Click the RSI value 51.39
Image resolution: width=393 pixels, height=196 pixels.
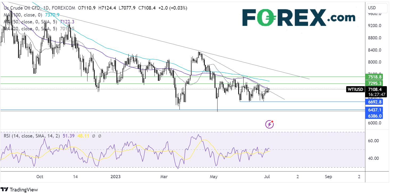pos(68,136)
